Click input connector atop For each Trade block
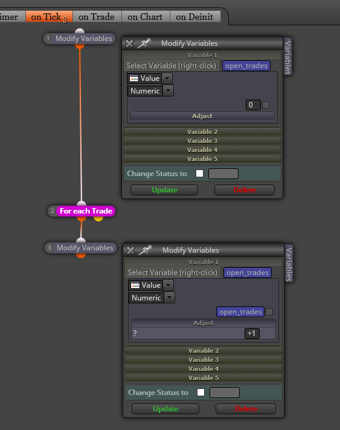 pos(82,203)
